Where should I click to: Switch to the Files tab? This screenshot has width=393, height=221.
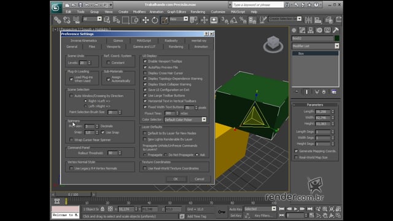click(91, 47)
